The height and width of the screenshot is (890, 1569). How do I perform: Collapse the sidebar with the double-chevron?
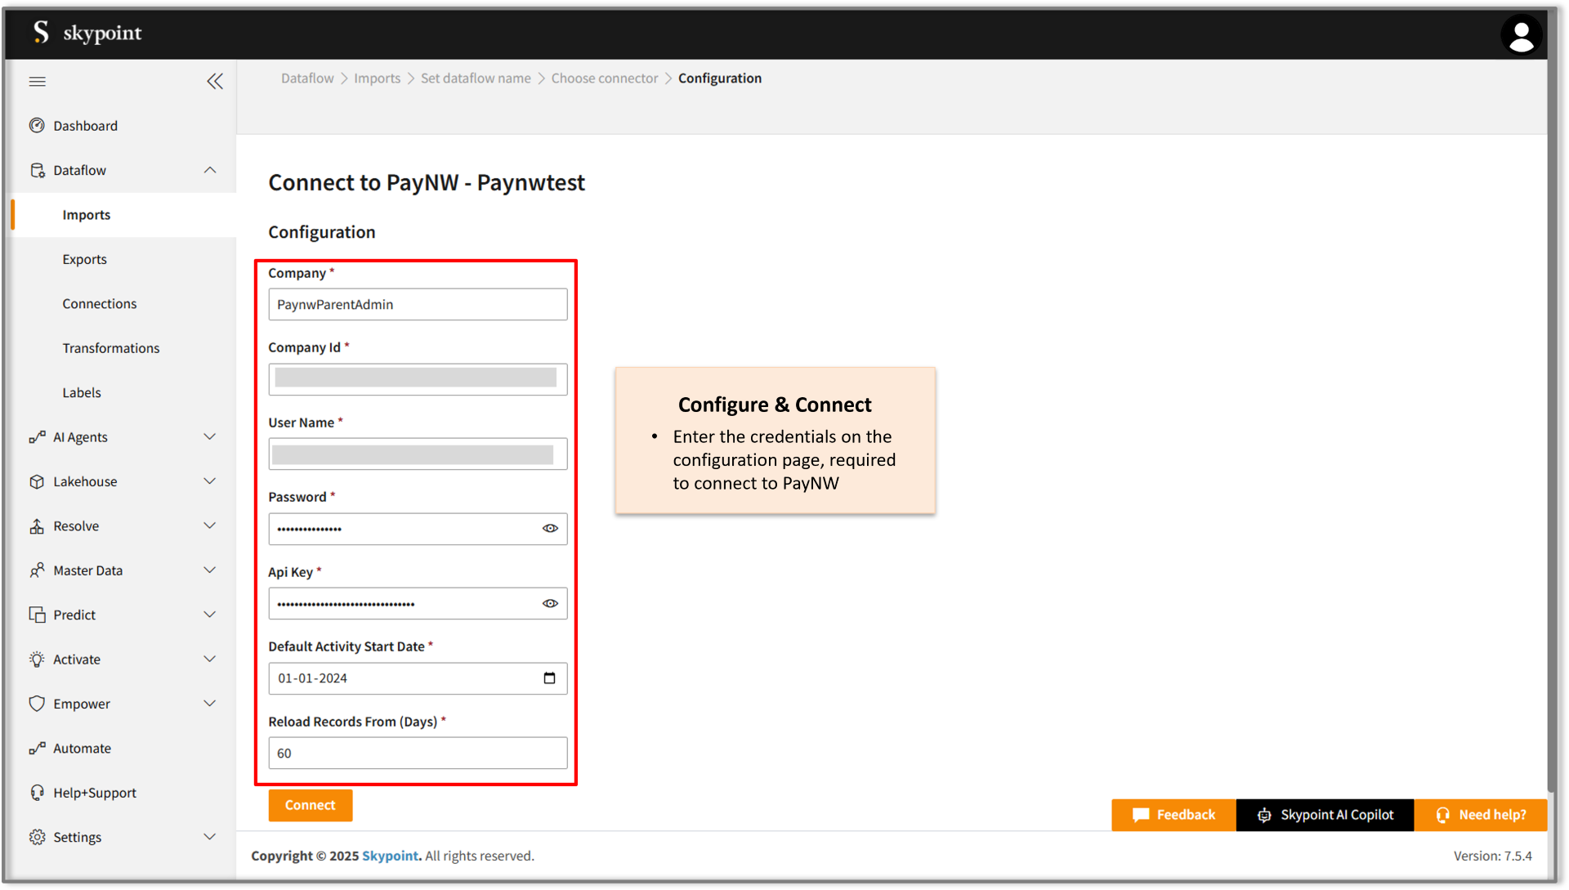[215, 81]
